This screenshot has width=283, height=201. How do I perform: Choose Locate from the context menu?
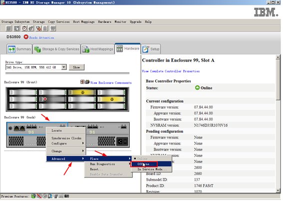coord(66,130)
